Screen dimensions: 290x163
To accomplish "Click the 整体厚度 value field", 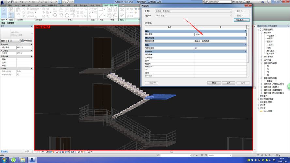I will click(220, 34).
